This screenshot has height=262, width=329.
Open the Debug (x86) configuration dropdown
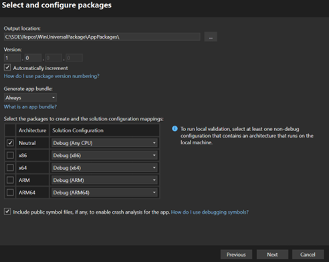point(104,155)
